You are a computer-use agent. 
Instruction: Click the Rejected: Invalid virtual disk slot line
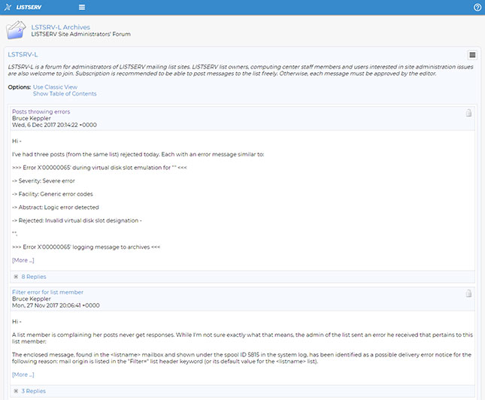click(77, 220)
